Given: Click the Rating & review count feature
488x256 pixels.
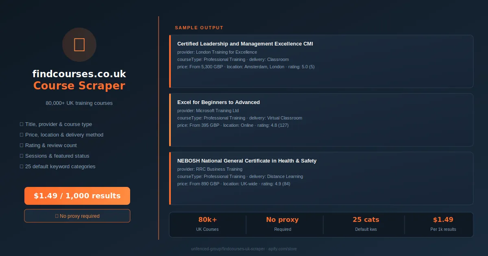Looking at the screenshot, I should tap(48, 145).
